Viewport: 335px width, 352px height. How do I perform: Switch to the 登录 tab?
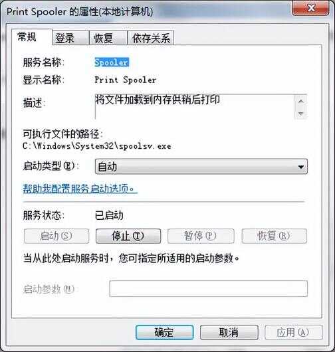click(x=70, y=38)
